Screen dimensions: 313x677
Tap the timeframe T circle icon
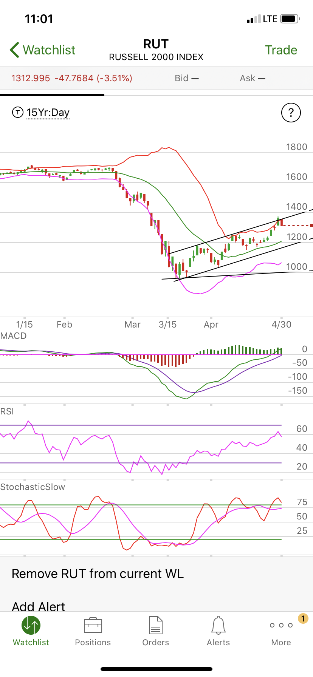(18, 112)
